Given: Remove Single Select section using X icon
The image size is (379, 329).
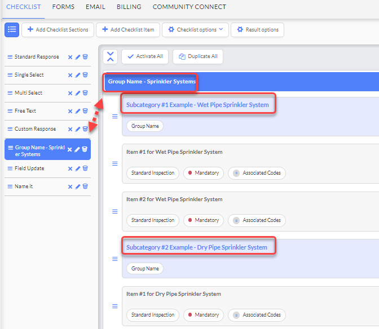Looking at the screenshot, I should click(70, 75).
